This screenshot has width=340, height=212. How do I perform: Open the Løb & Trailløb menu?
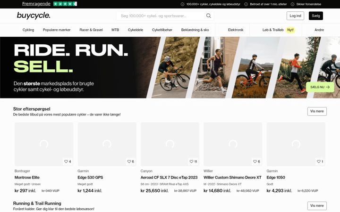point(273,30)
